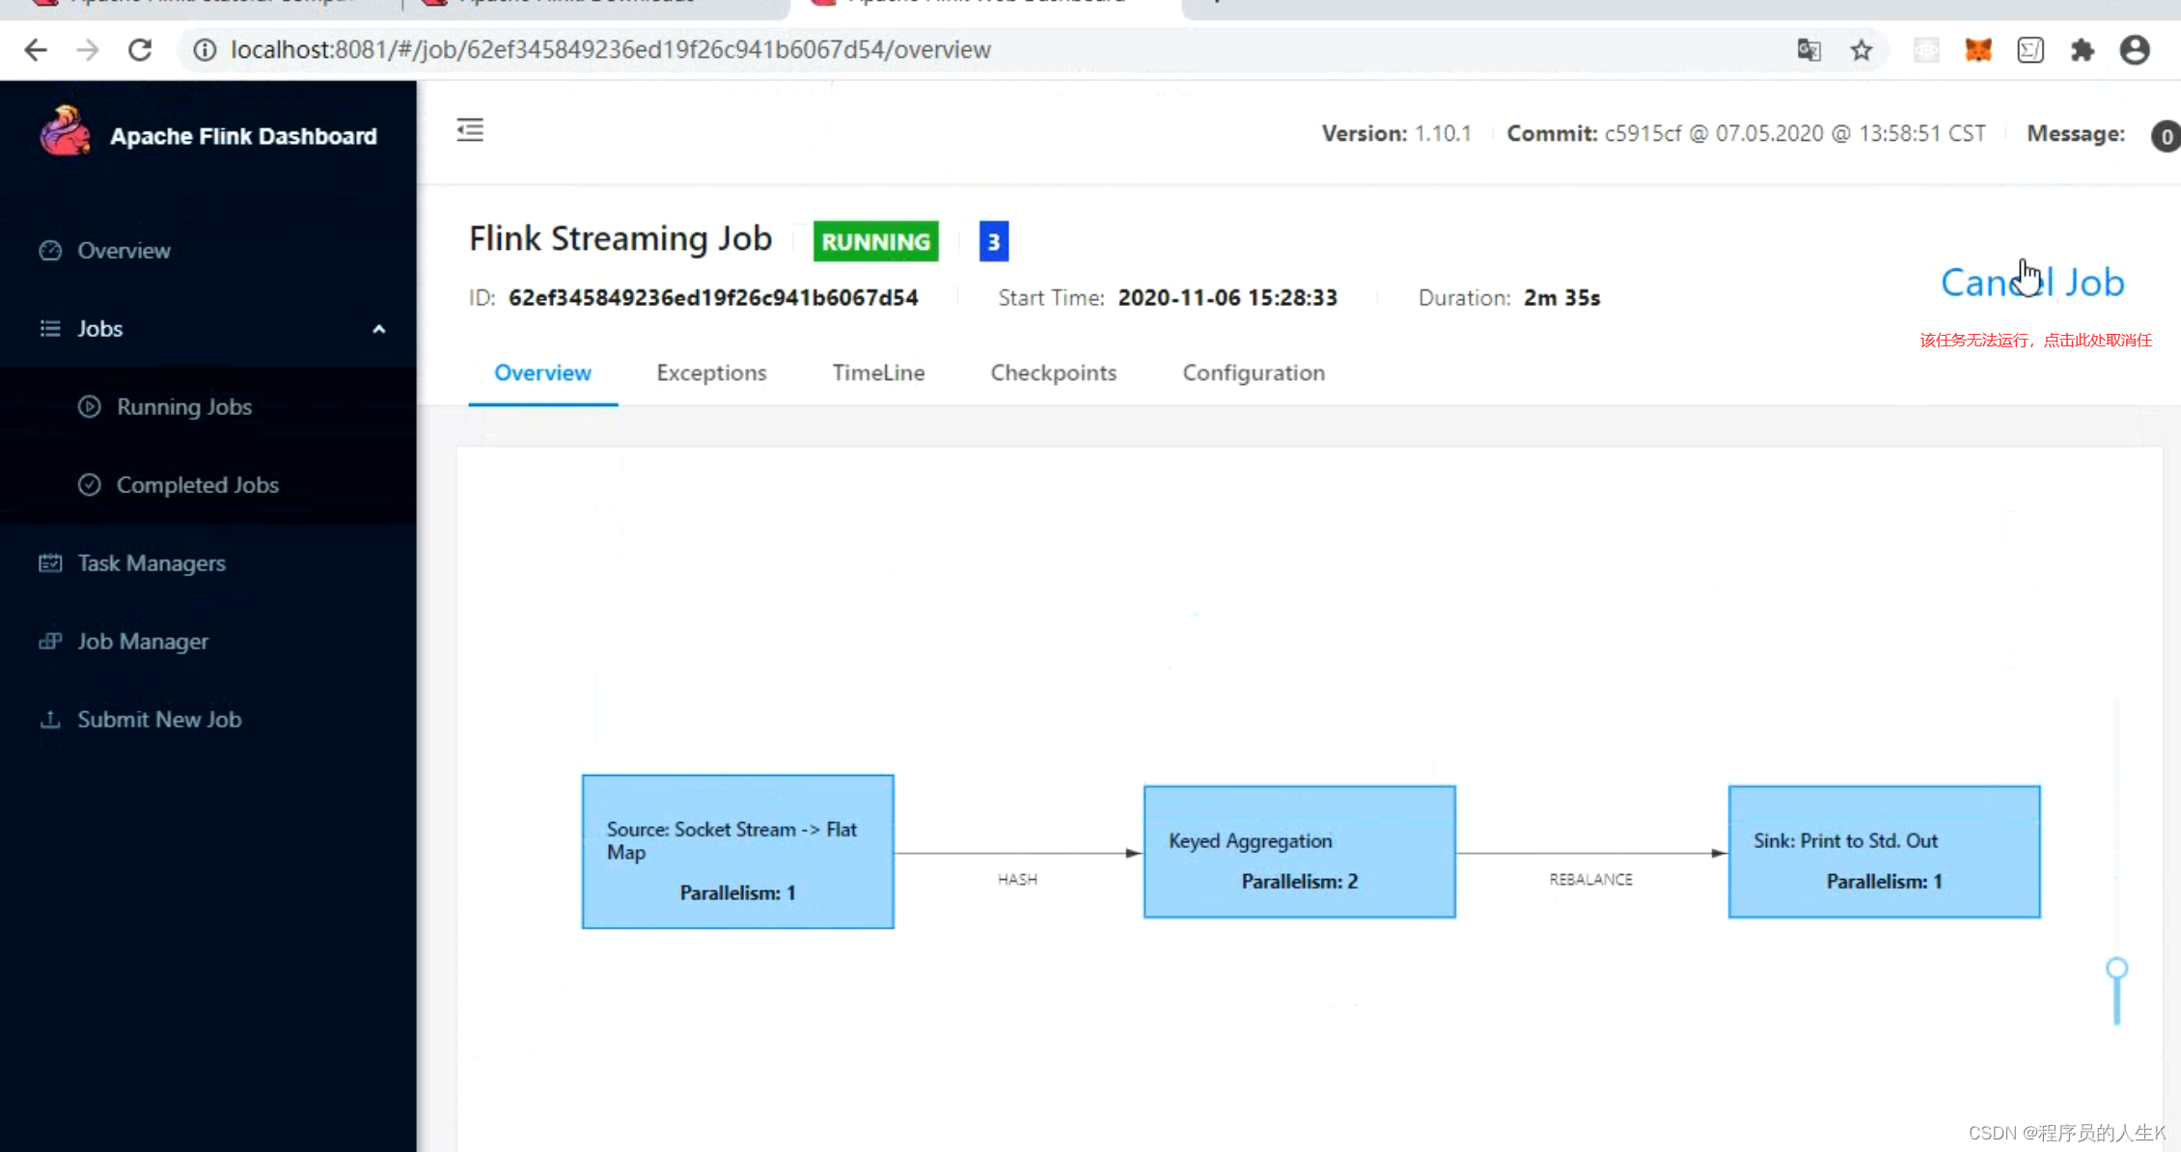2181x1152 pixels.
Task: Select the Keyed Aggregation node
Action: coord(1299,852)
